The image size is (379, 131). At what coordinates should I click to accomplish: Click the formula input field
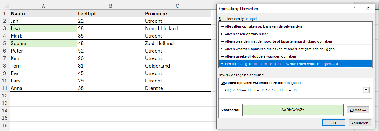pos(291,90)
